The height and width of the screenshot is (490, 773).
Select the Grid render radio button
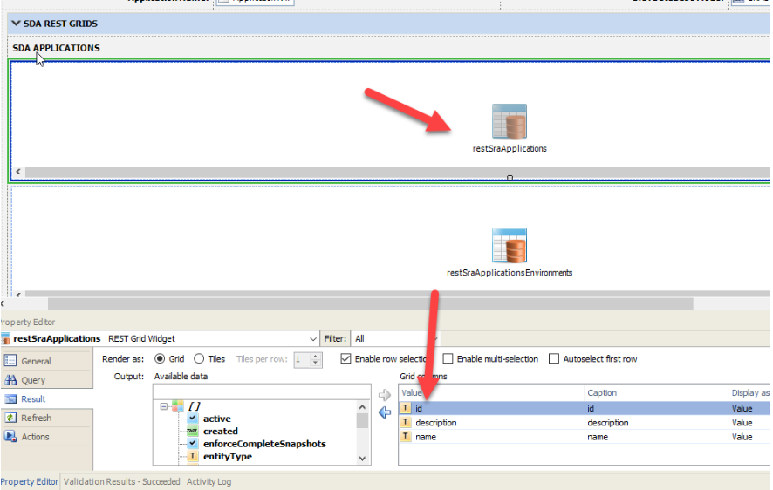[160, 358]
